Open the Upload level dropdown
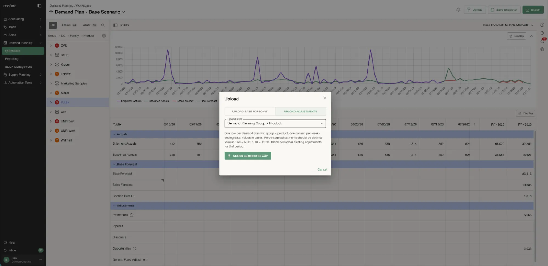This screenshot has height=266, width=548. pos(275,123)
